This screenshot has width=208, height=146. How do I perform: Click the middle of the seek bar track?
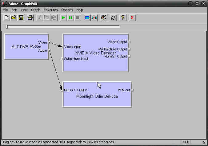[x=63, y=27]
